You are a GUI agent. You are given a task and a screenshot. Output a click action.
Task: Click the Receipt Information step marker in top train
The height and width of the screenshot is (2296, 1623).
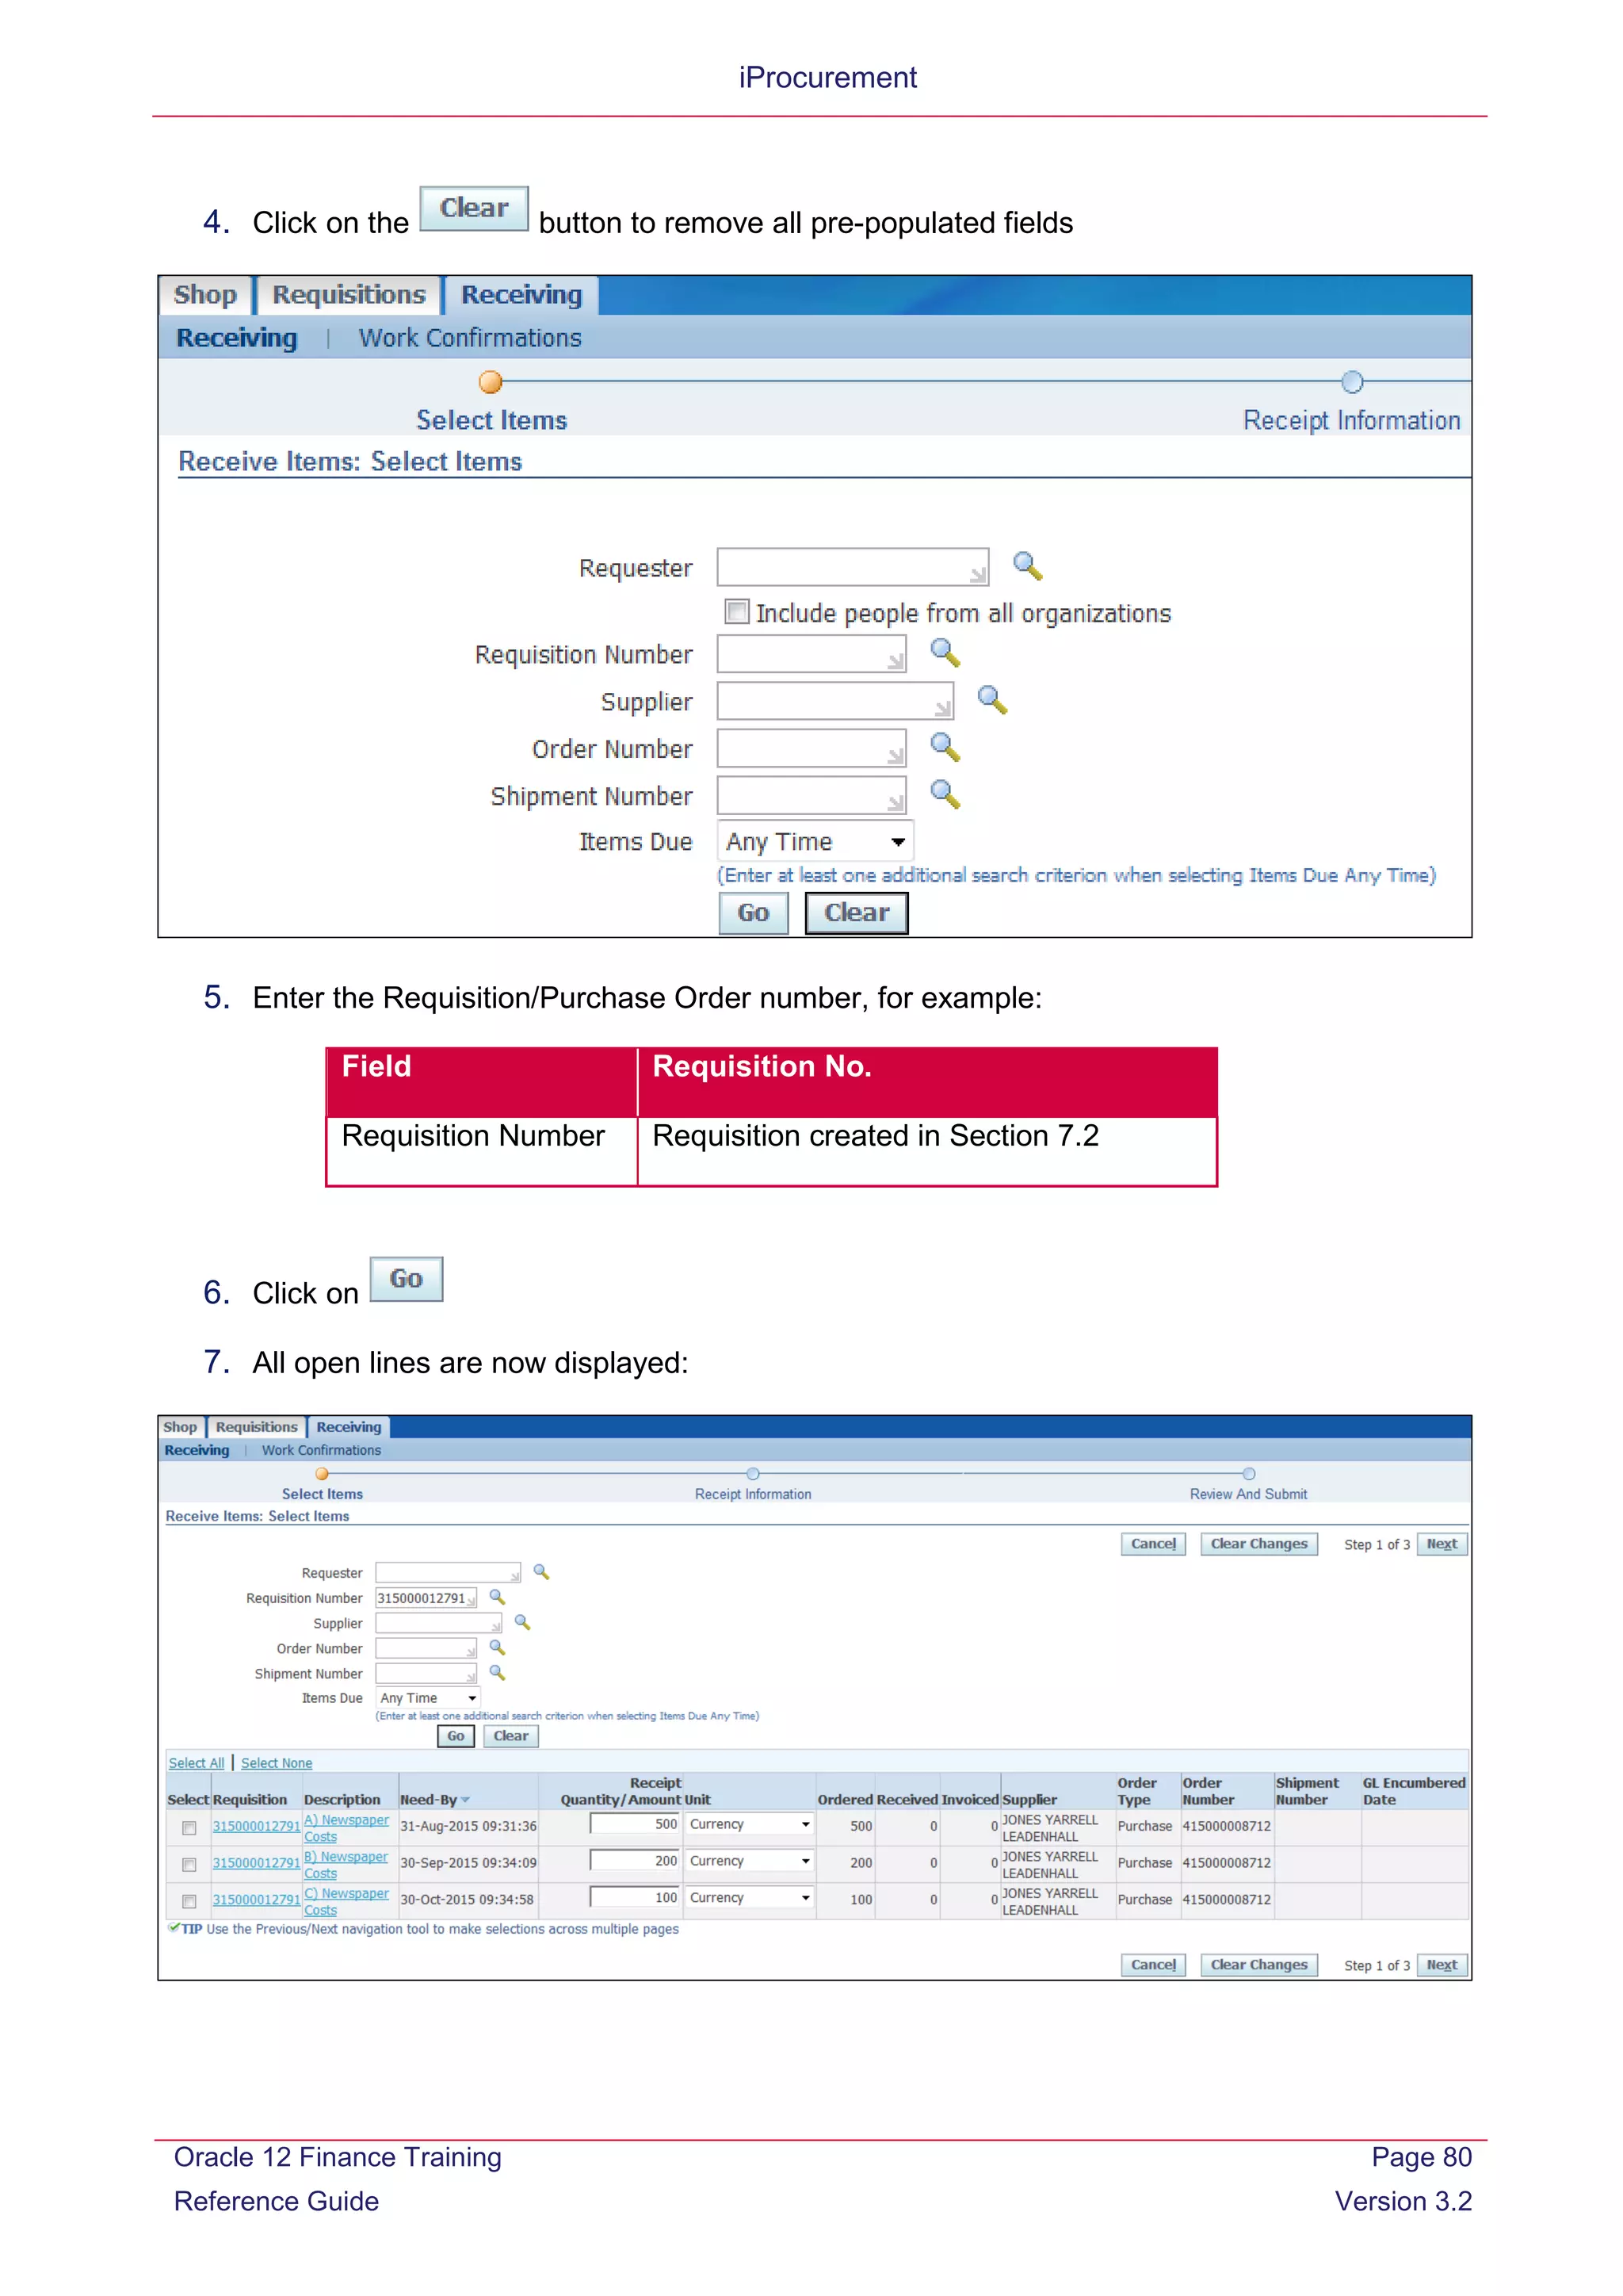coord(1351,382)
